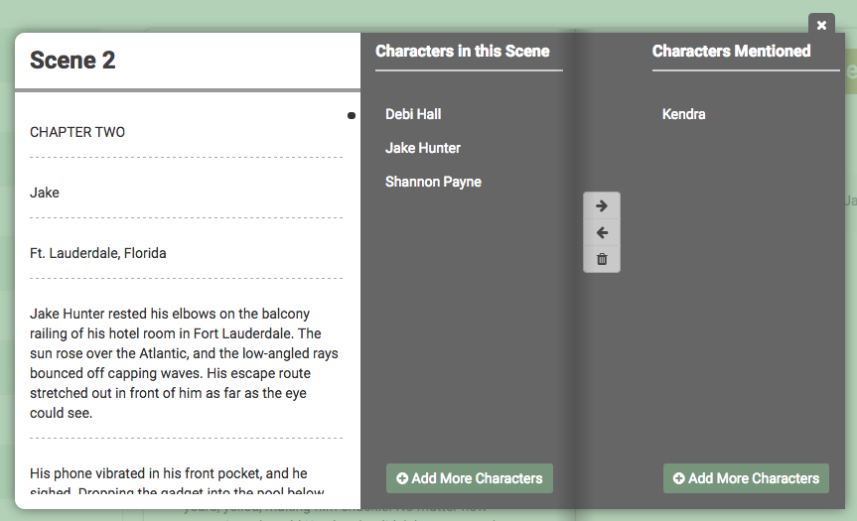
Task: Click the 'Jake' line in scene text
Action: pyautogui.click(x=45, y=193)
